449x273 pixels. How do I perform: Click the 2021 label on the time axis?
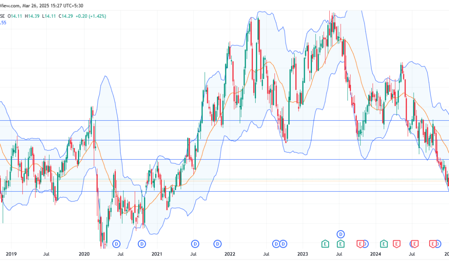click(157, 255)
